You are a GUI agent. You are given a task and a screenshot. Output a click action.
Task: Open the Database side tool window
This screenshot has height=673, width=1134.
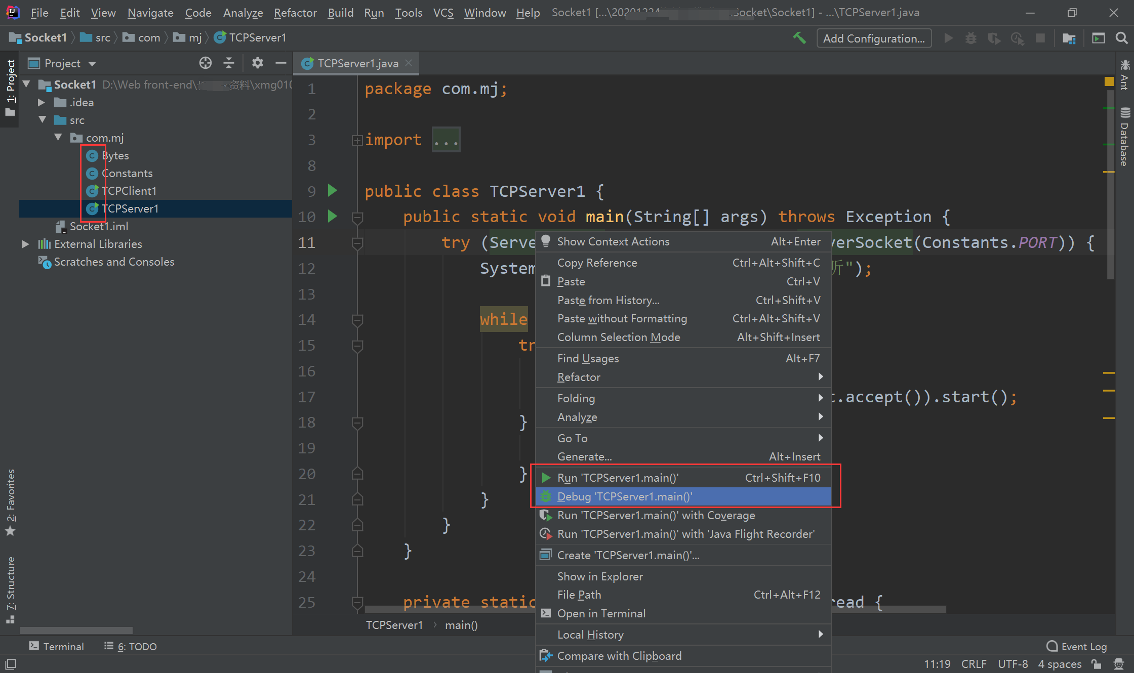(x=1125, y=138)
